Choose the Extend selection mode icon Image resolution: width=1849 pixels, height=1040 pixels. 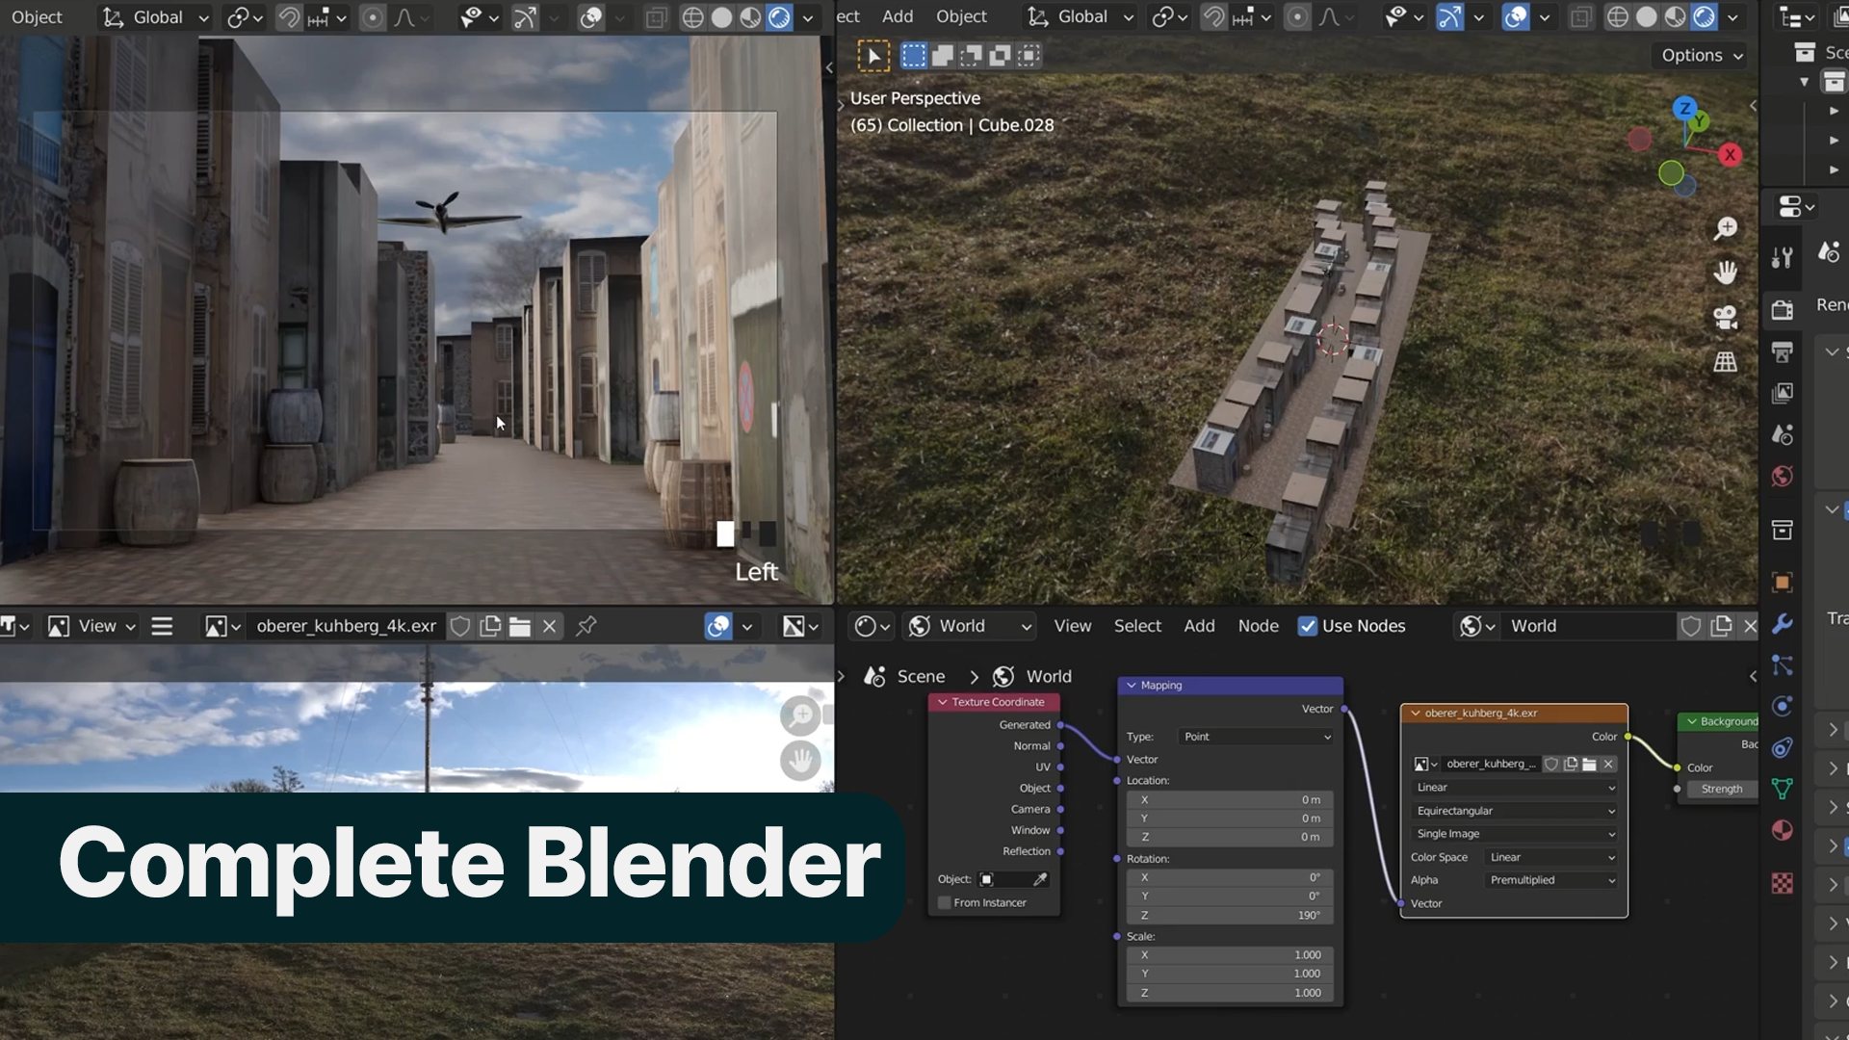click(x=942, y=56)
